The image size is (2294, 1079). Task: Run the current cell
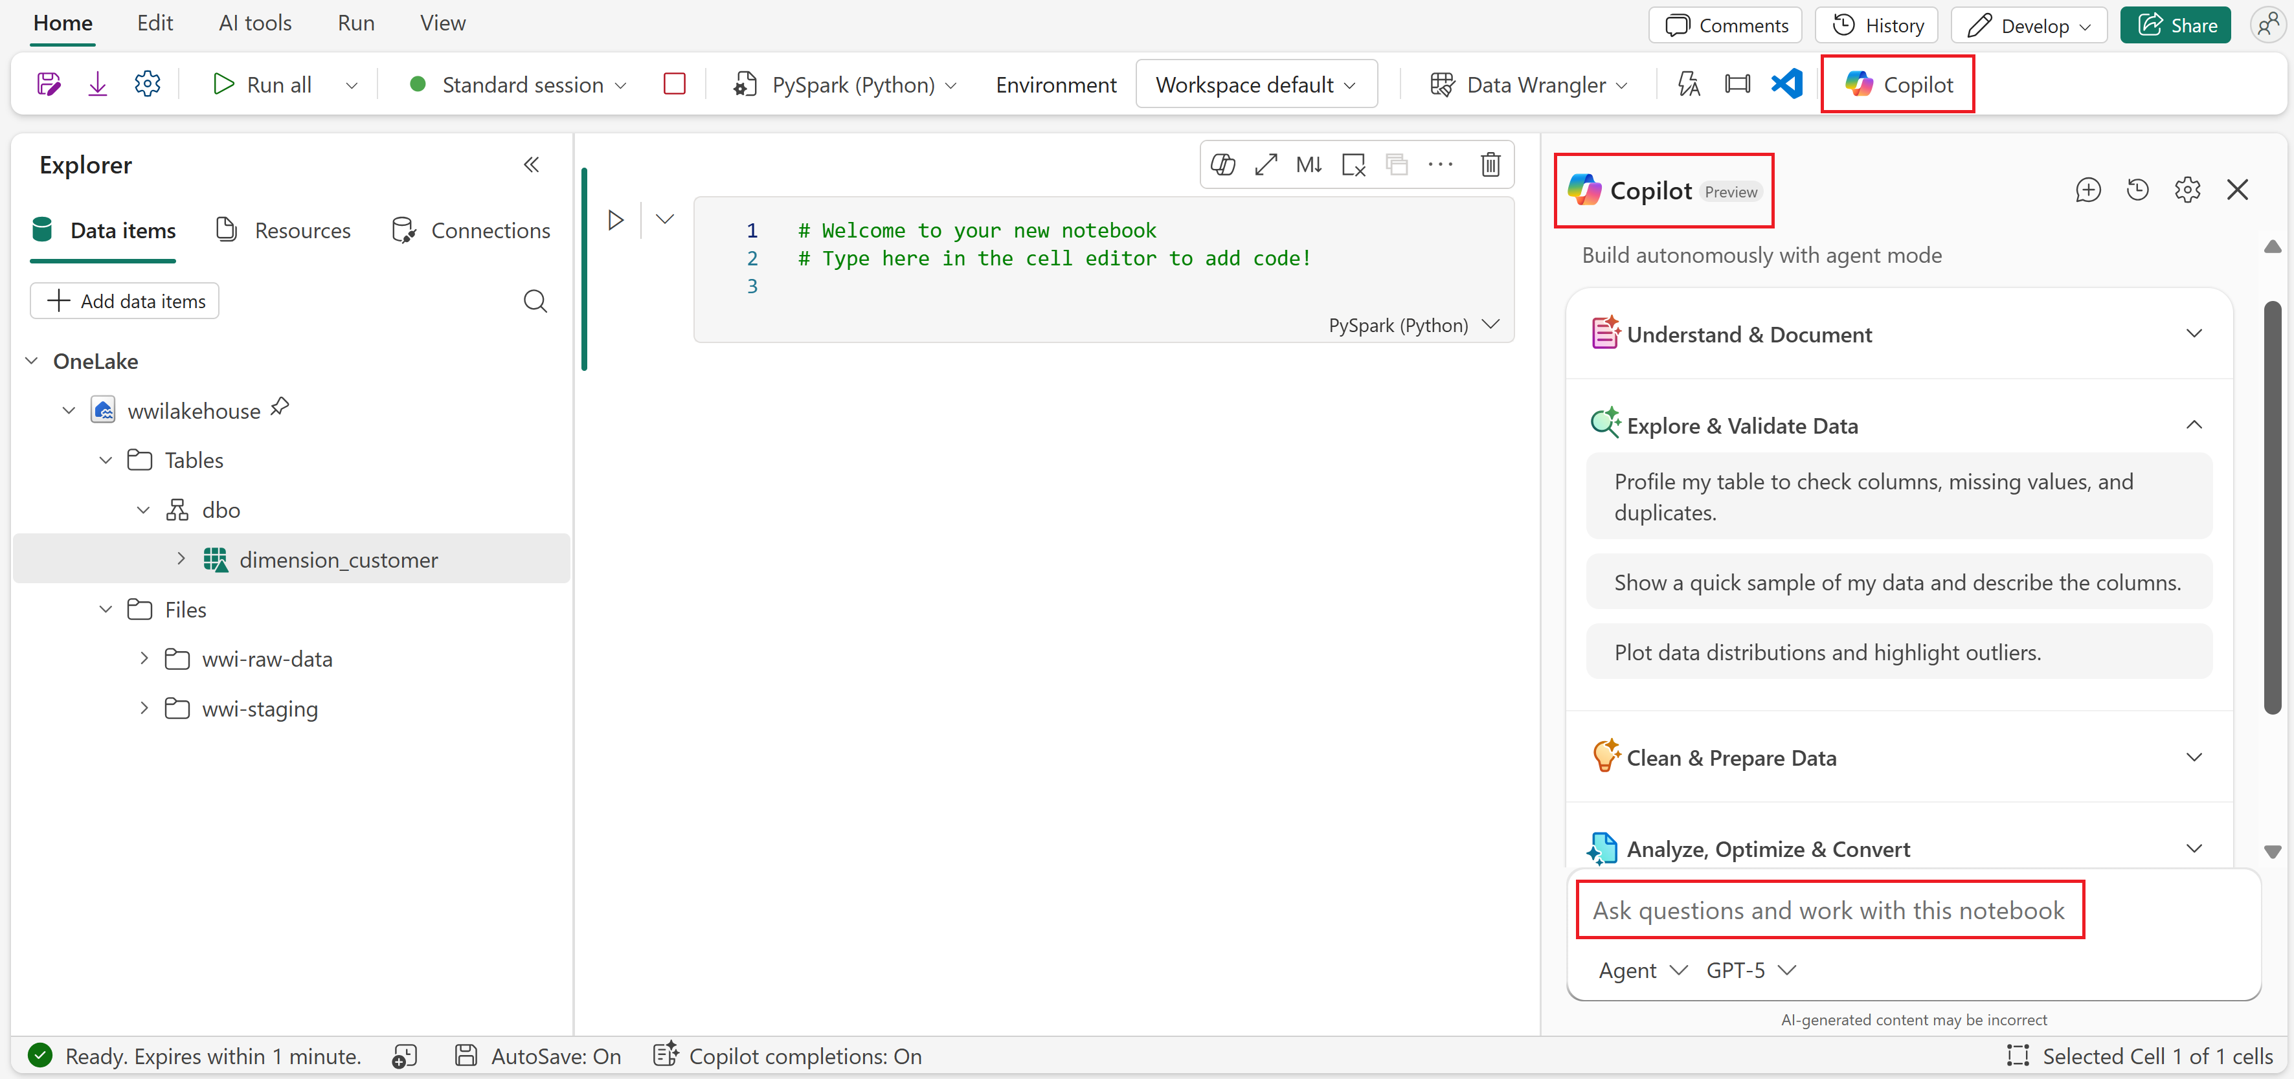click(x=615, y=220)
